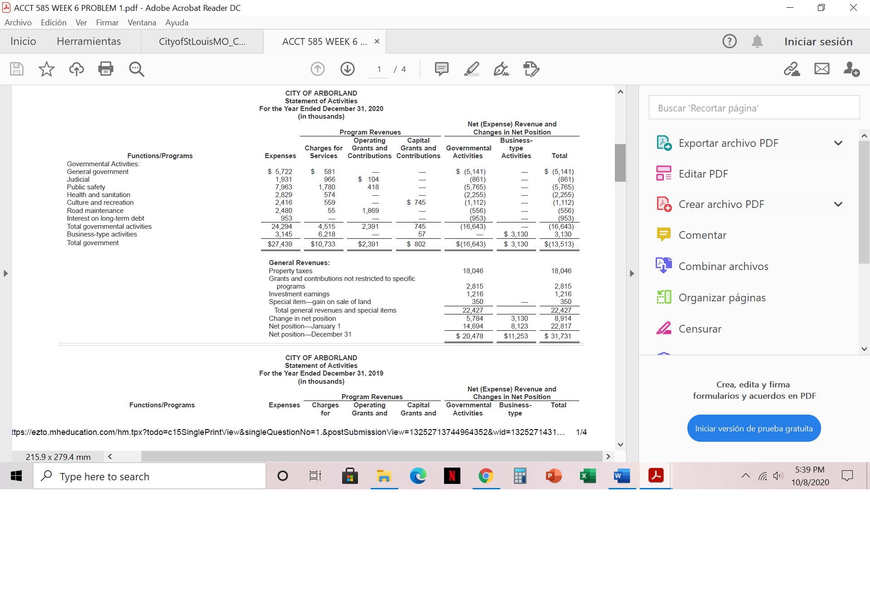Open the Ver menu
This screenshot has height=594, width=870.
pos(81,22)
